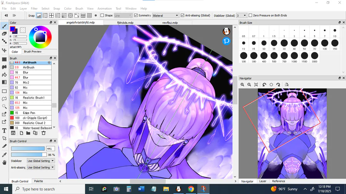Select the Eyedropper tool

(4, 155)
